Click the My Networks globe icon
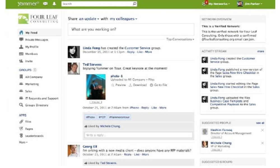Screen dimensions: 280x168 click(204, 4)
